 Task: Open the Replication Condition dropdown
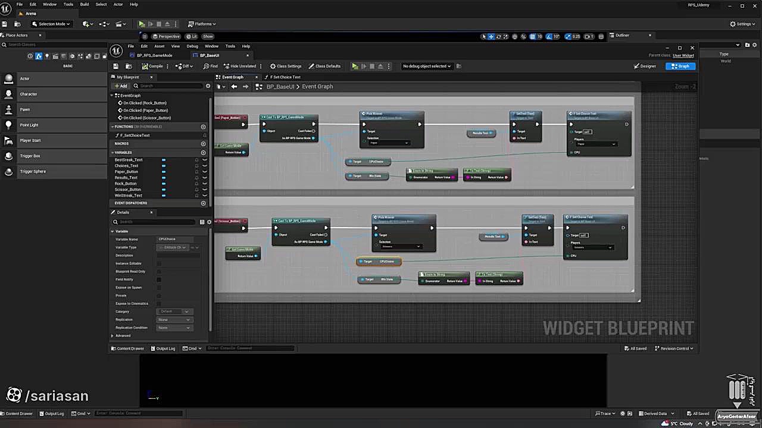tap(174, 328)
